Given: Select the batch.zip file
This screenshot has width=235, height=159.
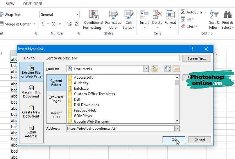Looking at the screenshot, I should [x=78, y=89].
